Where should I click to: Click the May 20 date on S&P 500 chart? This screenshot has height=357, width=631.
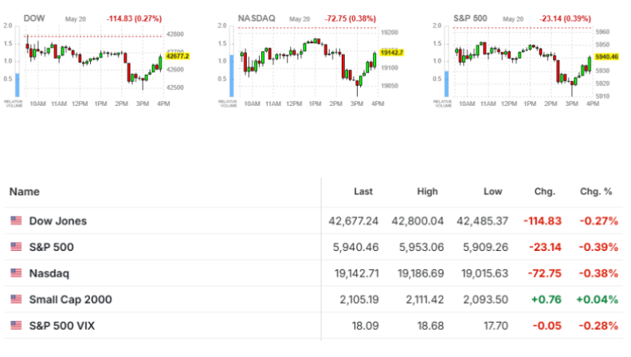pos(513,19)
